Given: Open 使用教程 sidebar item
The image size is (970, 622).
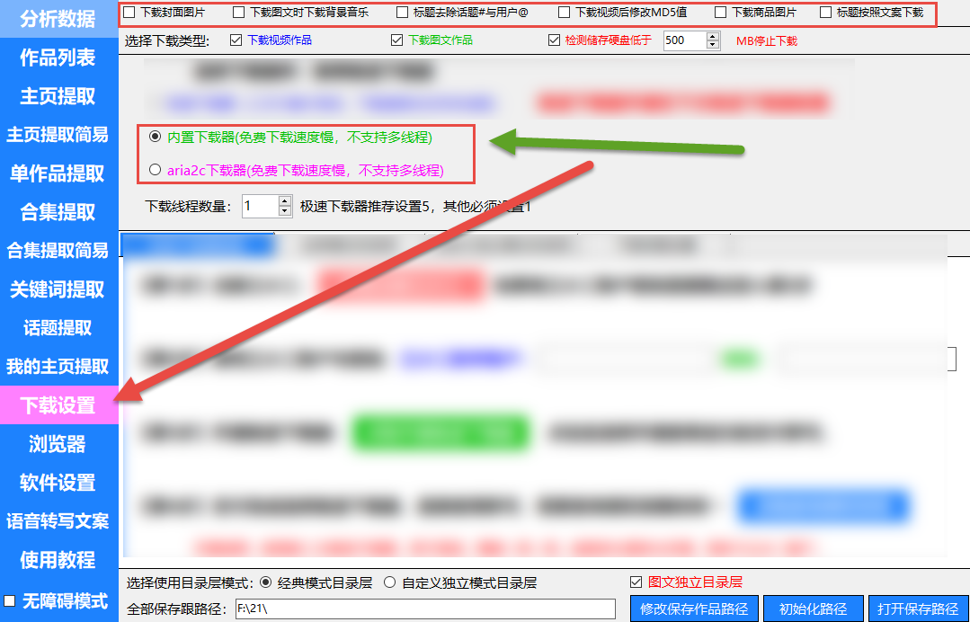Looking at the screenshot, I should [x=58, y=560].
